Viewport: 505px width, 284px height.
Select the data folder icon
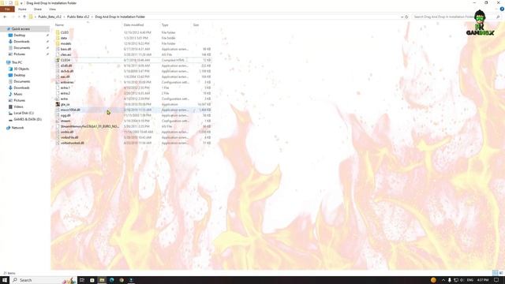tap(58, 38)
